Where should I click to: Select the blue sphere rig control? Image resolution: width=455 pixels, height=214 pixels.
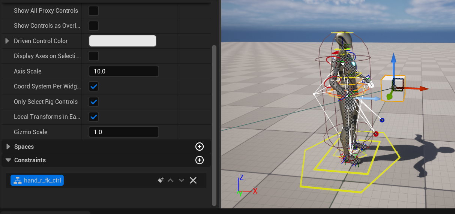click(382, 120)
